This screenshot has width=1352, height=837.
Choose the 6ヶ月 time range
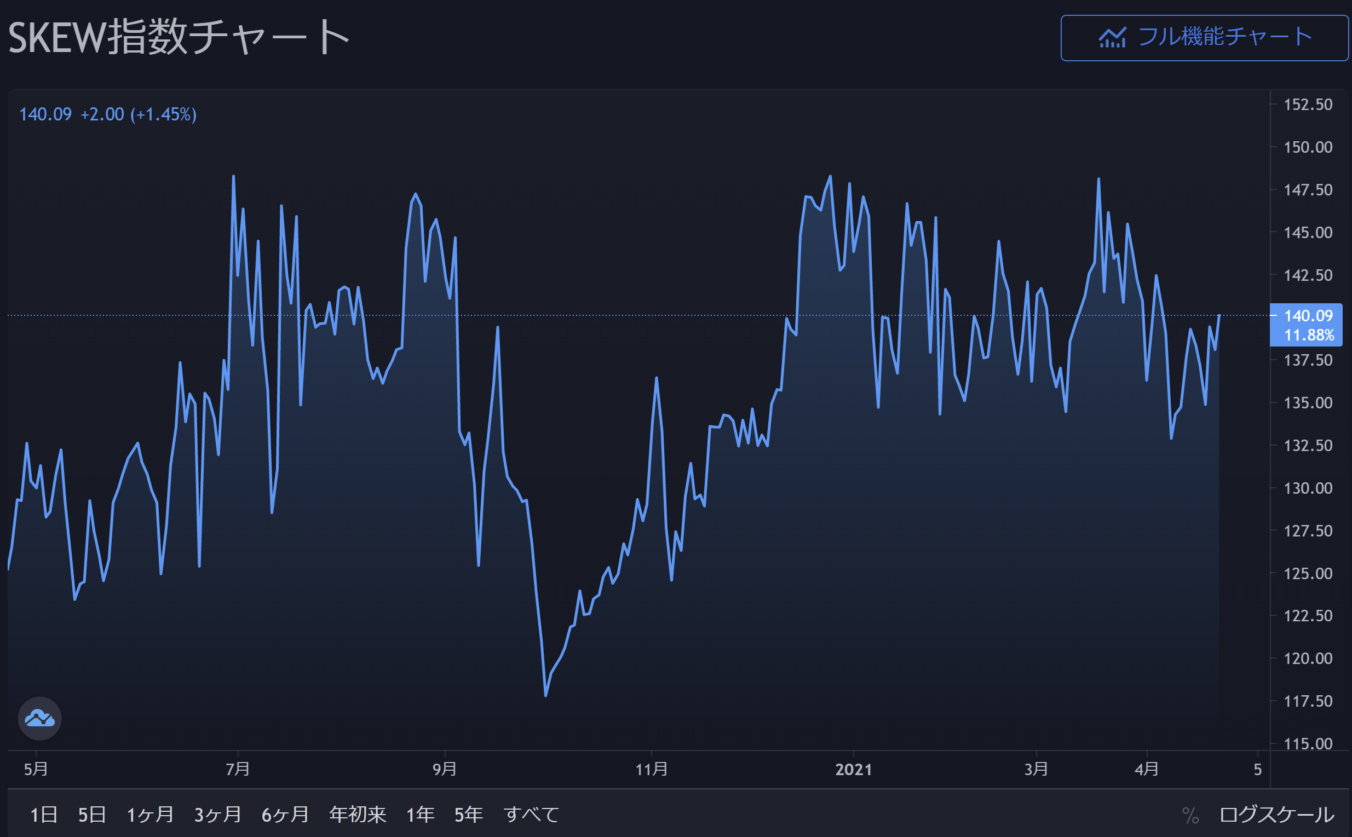pos(285,815)
